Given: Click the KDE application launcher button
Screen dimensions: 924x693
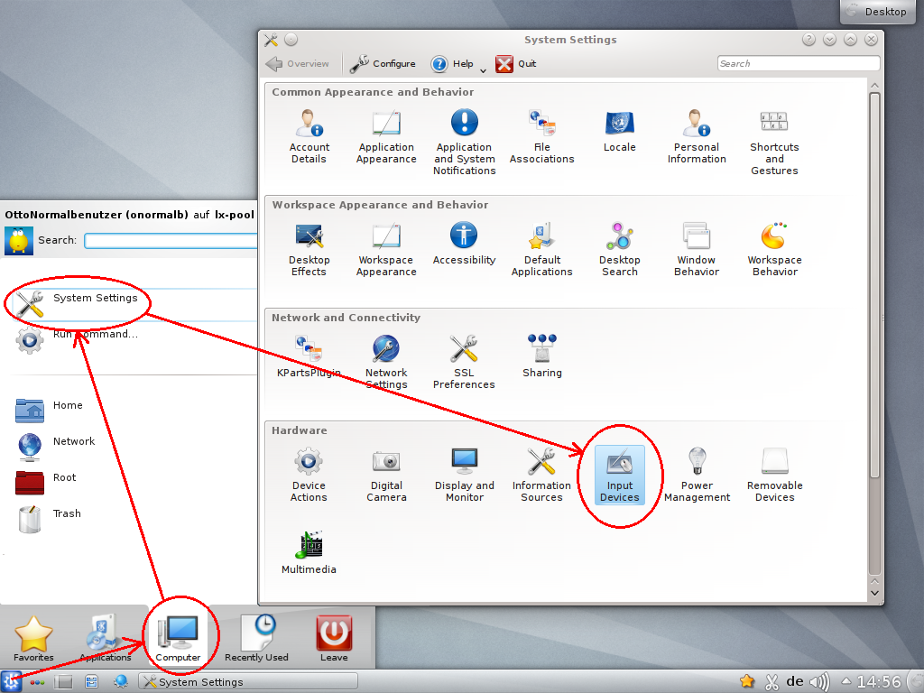Looking at the screenshot, I should tap(11, 682).
